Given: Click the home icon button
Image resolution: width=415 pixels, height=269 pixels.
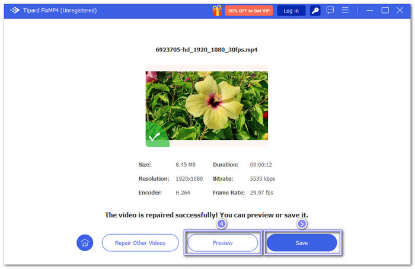Looking at the screenshot, I should coord(85,242).
